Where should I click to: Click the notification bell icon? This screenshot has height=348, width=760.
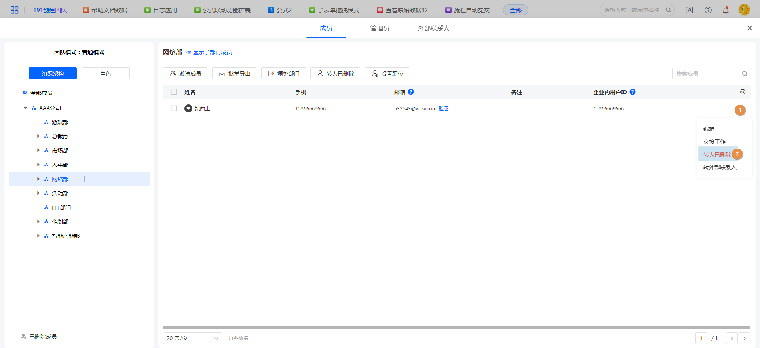726,10
